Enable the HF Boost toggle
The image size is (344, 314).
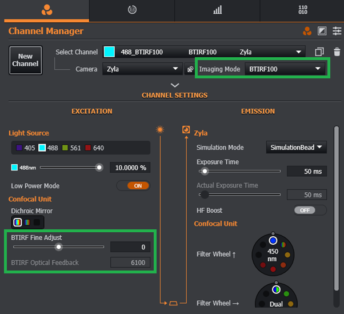310,210
